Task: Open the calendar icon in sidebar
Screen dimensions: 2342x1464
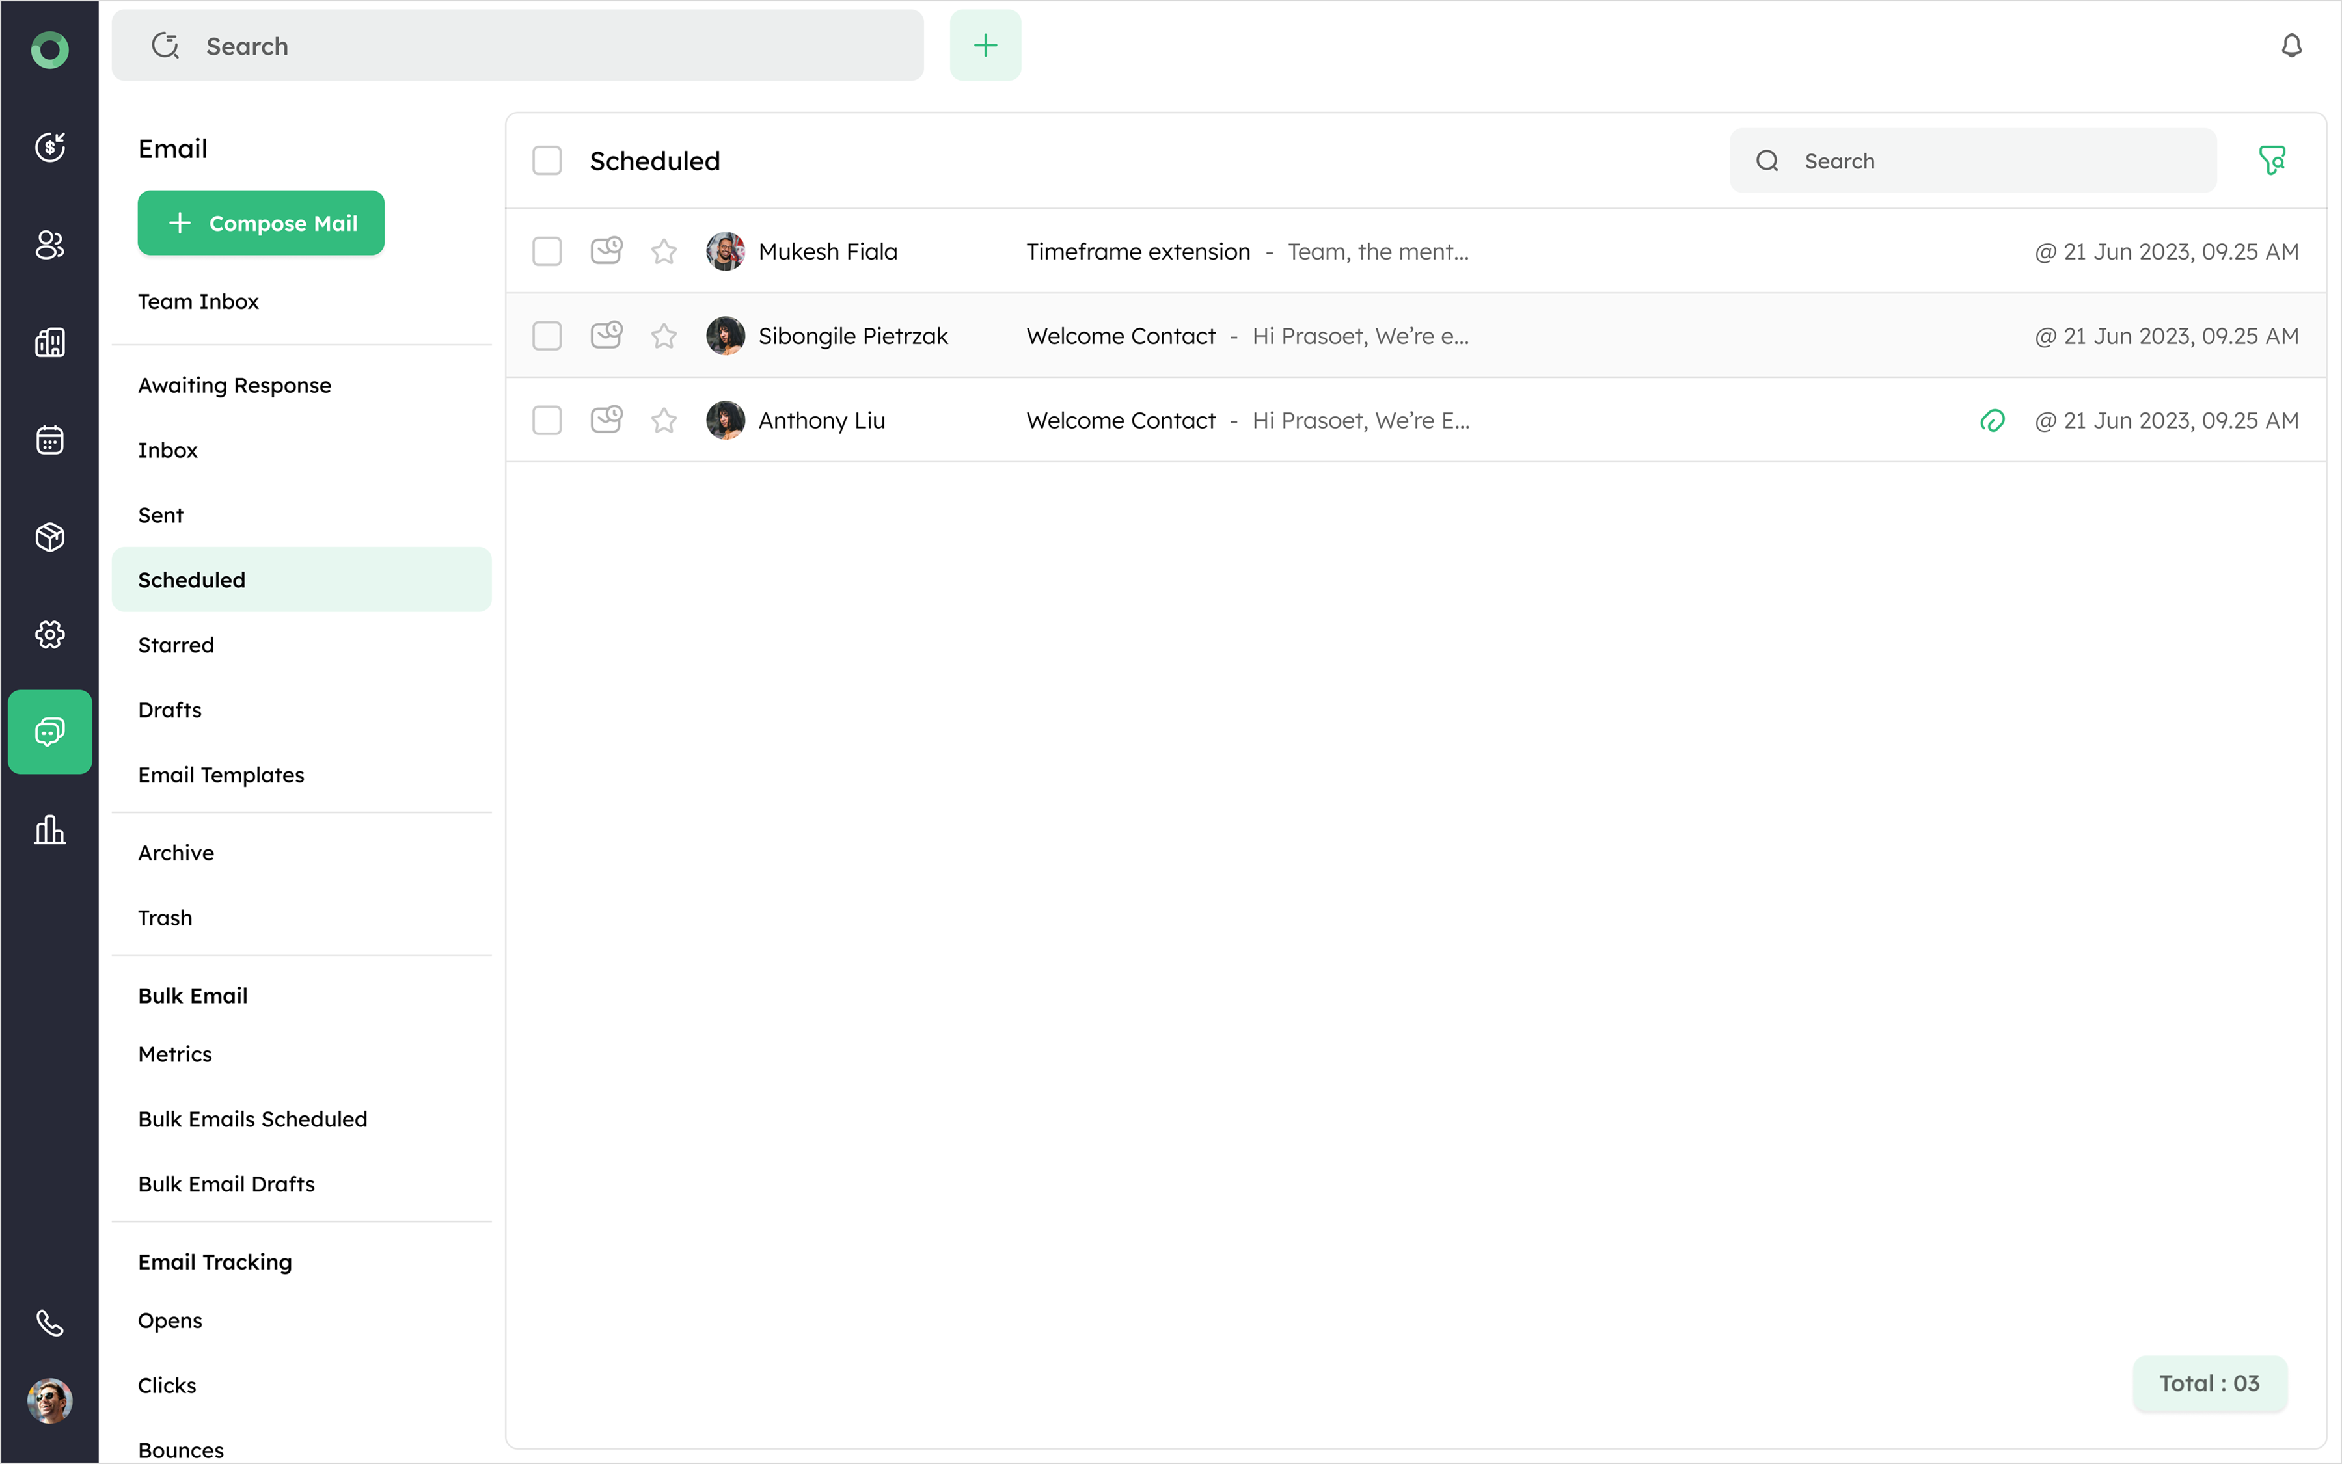Action: click(x=49, y=440)
